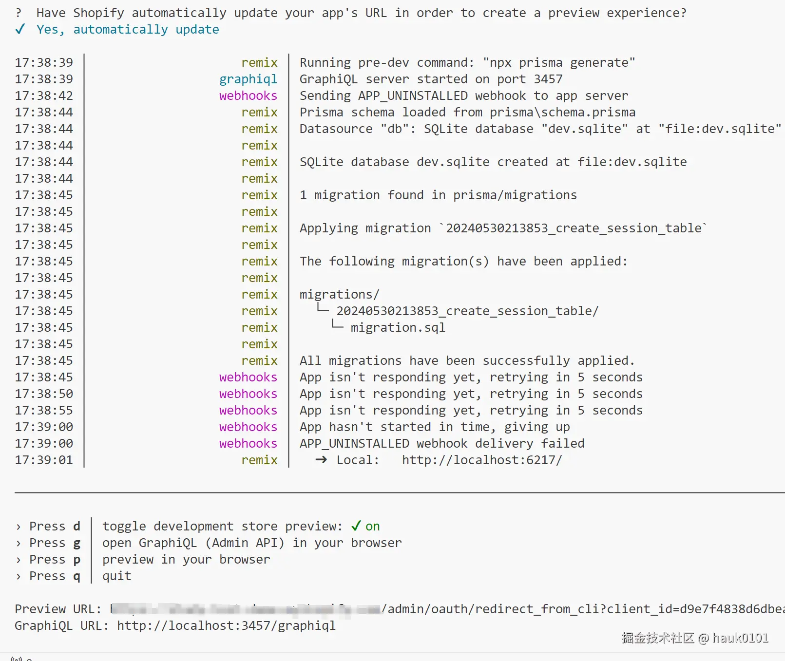
Task: Click the 'Have Shopify automatically update' question
Action: tap(362, 13)
